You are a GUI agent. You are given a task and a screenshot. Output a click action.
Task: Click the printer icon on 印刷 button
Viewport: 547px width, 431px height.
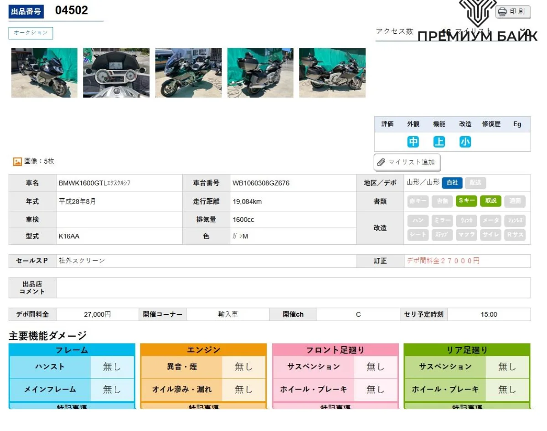click(x=502, y=12)
